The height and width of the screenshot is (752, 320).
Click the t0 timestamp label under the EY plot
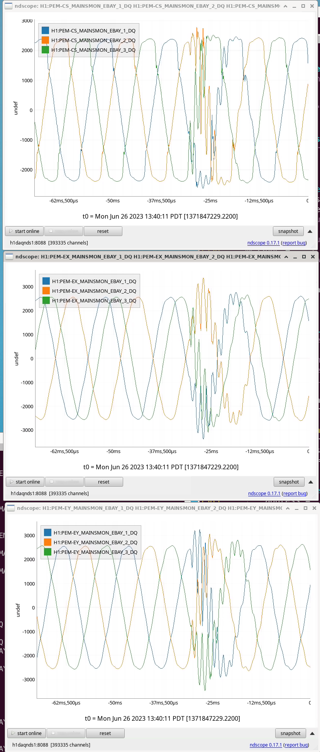pyautogui.click(x=162, y=718)
